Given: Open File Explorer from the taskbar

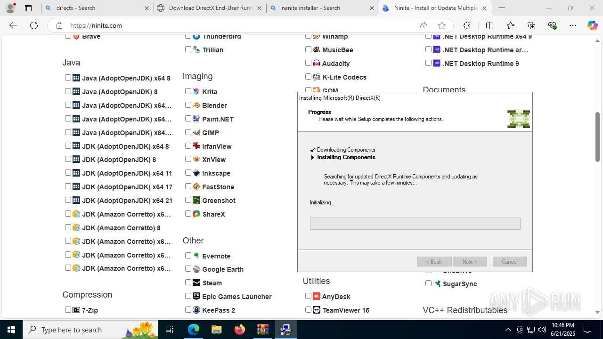Looking at the screenshot, I should point(217,330).
